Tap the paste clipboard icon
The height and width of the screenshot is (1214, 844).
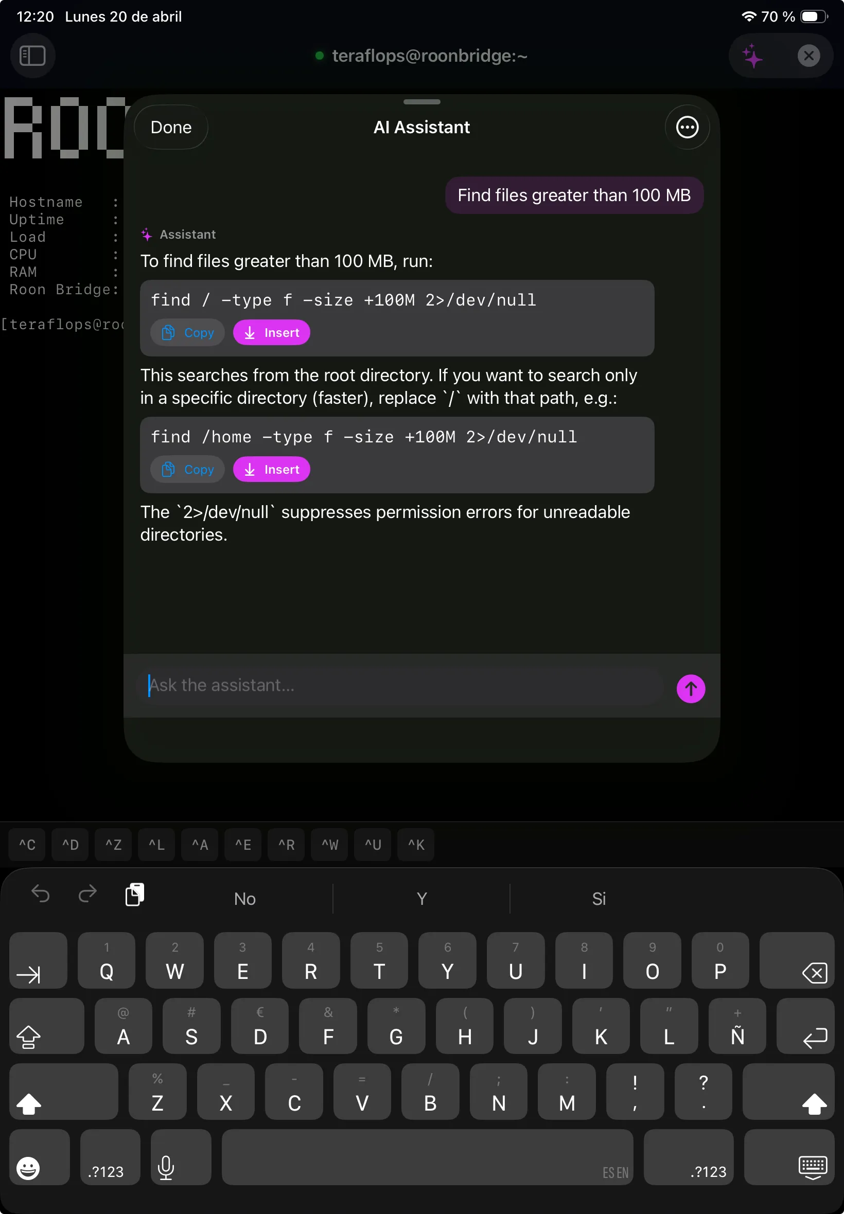pyautogui.click(x=134, y=895)
